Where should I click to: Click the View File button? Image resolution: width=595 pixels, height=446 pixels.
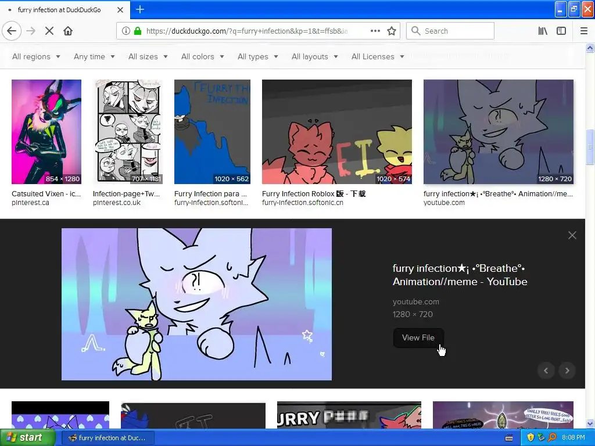click(418, 337)
